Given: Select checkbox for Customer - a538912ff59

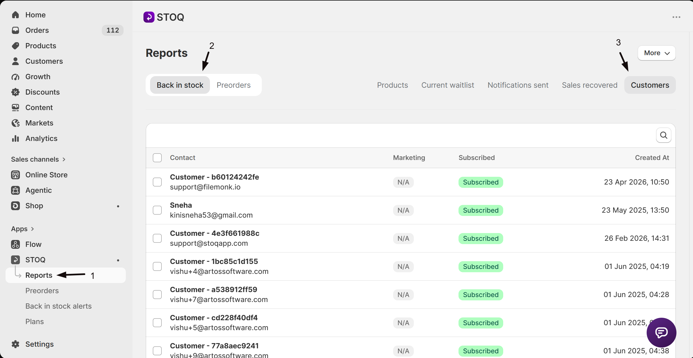Looking at the screenshot, I should 157,295.
